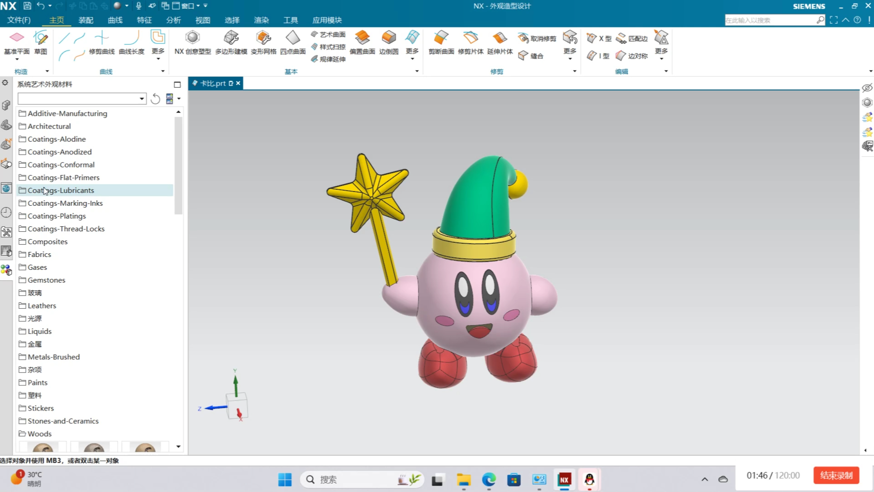This screenshot has width=874, height=492.
Task: Open the 草图 sketch tool
Action: 41,43
